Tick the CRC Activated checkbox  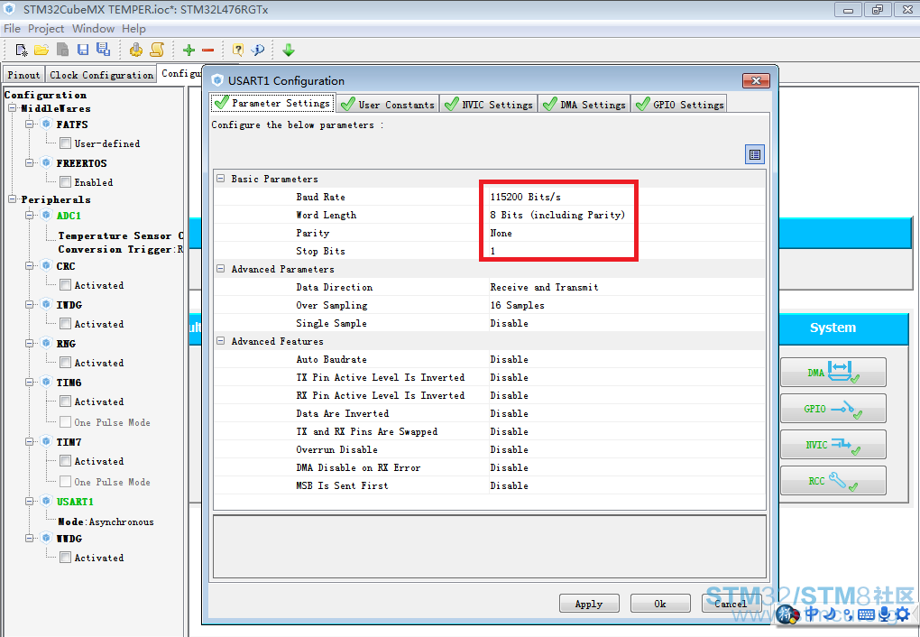[66, 285]
